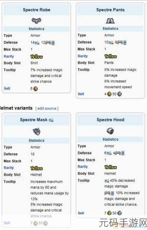
Task: Click the Yellow rarity badge in Spectre Robe
Action: (x=36, y=57)
